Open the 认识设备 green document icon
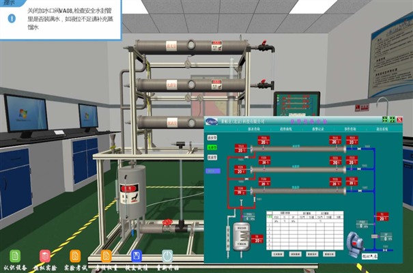 click(15, 256)
